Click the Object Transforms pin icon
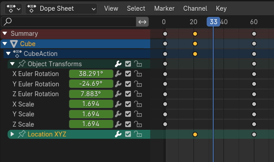This screenshot has height=162, width=274. coord(21,64)
